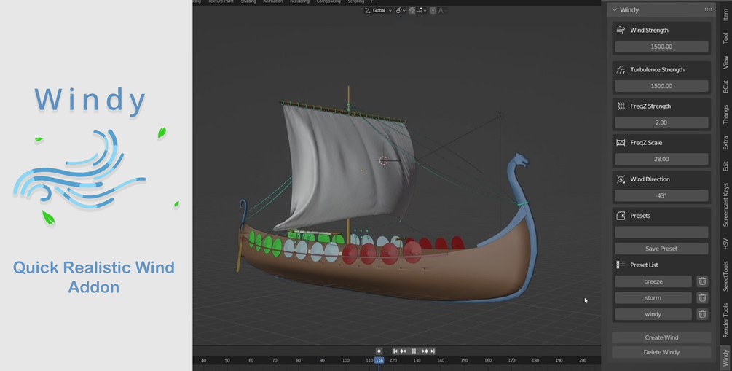Image resolution: width=732 pixels, height=371 pixels.
Task: Collapse the Windy panel
Action: pyautogui.click(x=615, y=9)
